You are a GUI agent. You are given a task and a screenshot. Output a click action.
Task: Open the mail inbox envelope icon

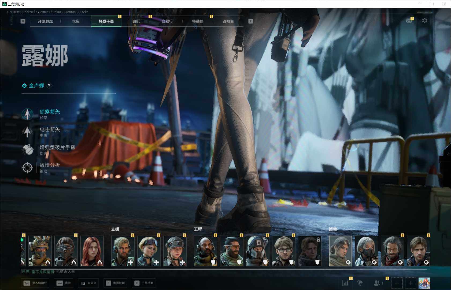coord(409,21)
